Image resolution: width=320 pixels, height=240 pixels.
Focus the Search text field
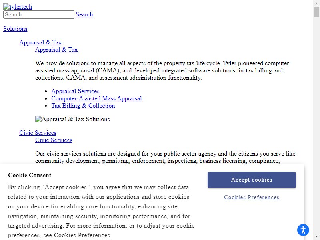(x=38, y=14)
